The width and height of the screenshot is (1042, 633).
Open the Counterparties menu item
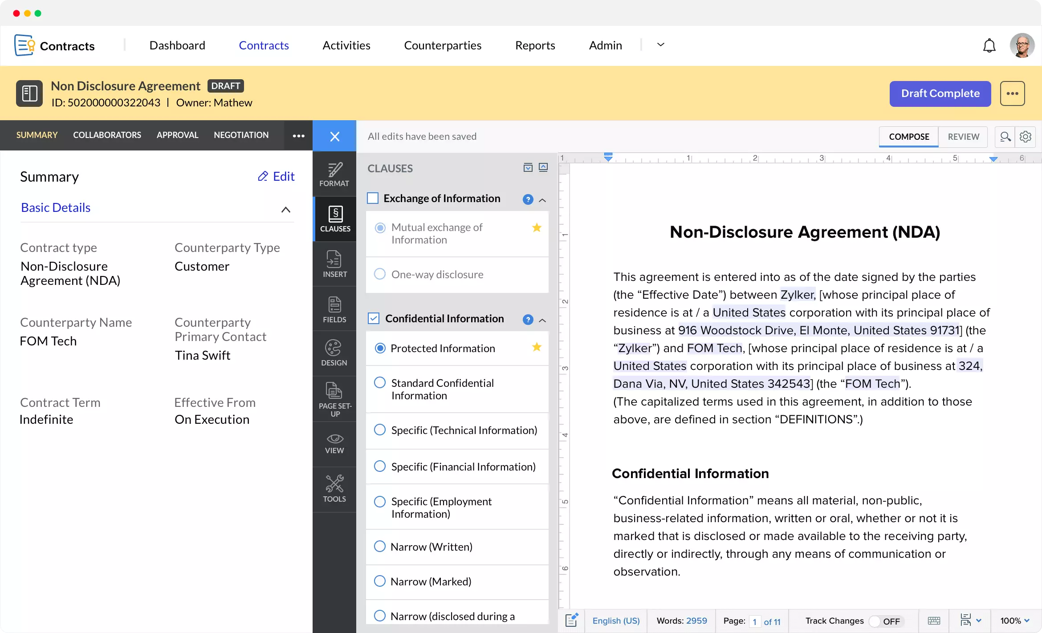tap(443, 45)
